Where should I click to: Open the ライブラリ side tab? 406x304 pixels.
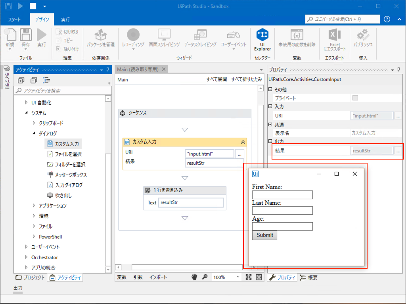pos(7,77)
